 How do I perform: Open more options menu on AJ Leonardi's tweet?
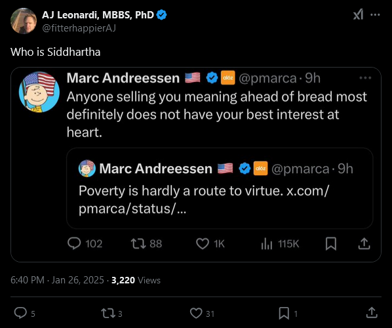[x=375, y=15]
